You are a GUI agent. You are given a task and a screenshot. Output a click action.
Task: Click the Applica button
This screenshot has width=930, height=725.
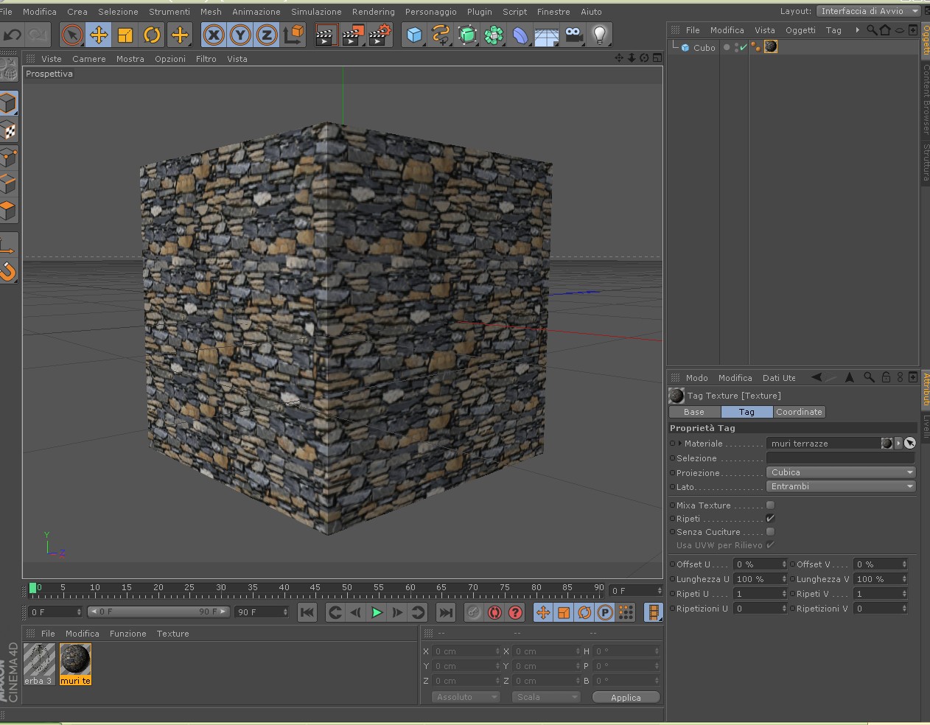pos(626,698)
